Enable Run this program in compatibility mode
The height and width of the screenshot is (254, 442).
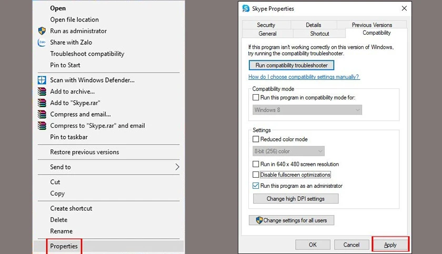click(x=256, y=97)
